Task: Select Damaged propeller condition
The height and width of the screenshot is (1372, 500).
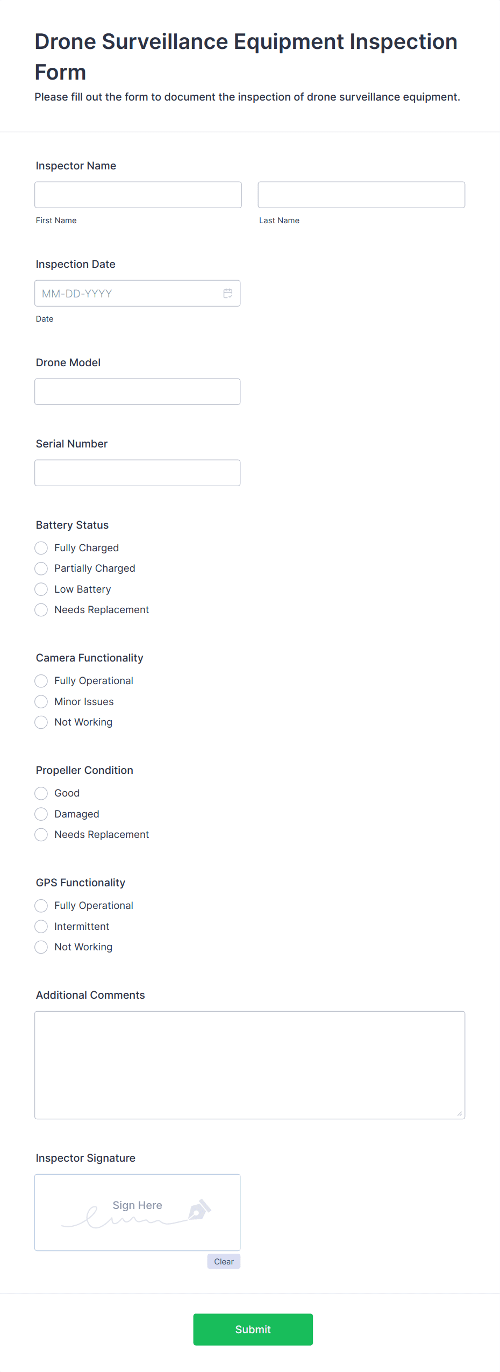Action: click(x=41, y=814)
